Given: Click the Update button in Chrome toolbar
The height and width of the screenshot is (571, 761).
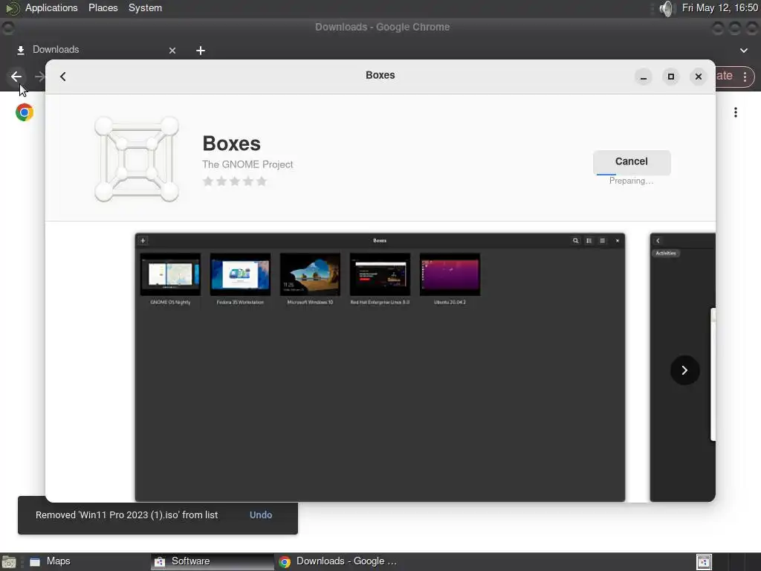Looking at the screenshot, I should 724,77.
